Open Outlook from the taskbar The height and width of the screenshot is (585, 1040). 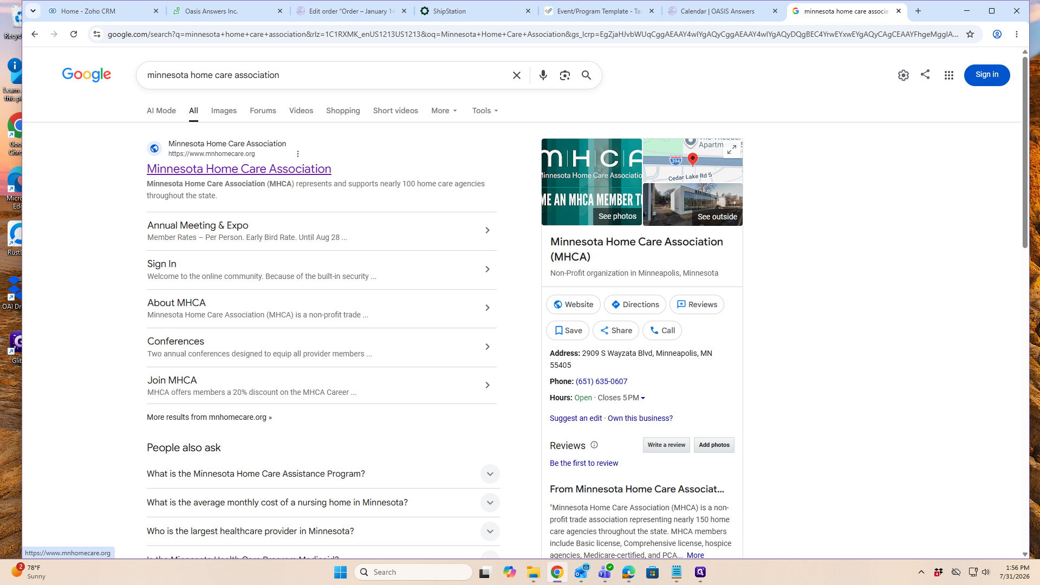581,572
